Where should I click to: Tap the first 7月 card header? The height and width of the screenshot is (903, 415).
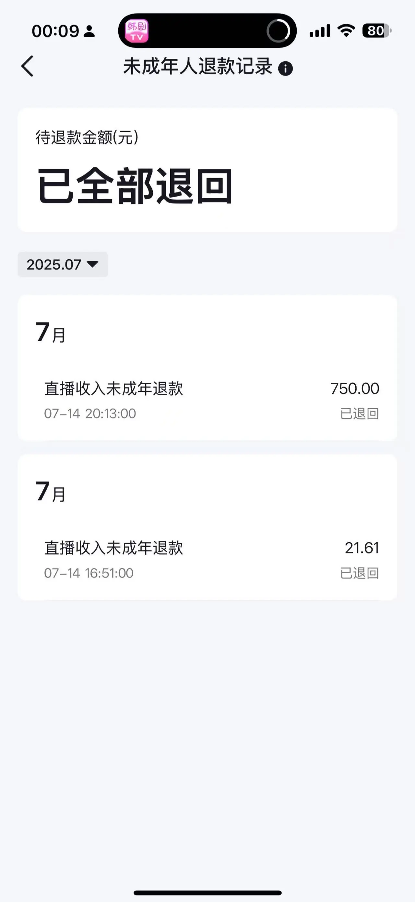pos(51,332)
